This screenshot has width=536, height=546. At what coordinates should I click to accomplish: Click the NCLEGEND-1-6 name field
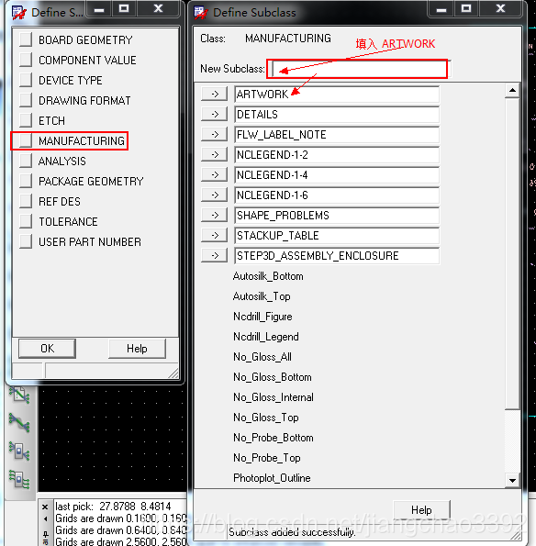[x=337, y=195]
